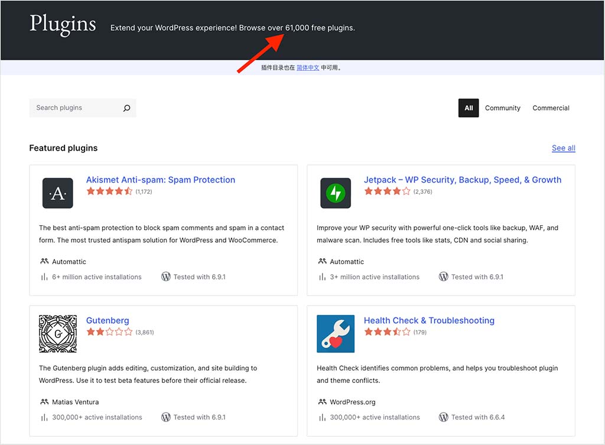The height and width of the screenshot is (445, 605).
Task: Click the search magnifier icon
Action: (126, 108)
